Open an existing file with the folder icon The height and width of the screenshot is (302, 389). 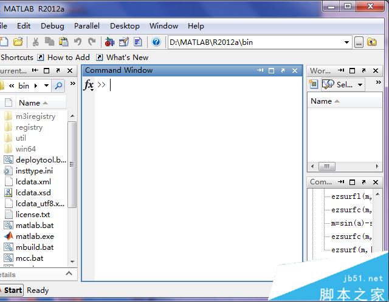(x=18, y=42)
